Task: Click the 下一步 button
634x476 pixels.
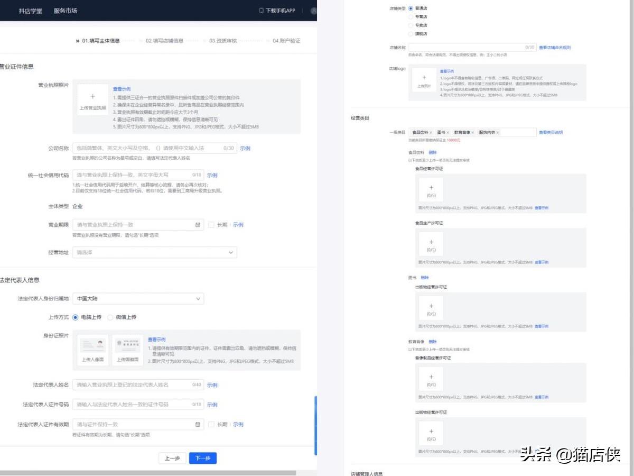Action: click(x=203, y=458)
